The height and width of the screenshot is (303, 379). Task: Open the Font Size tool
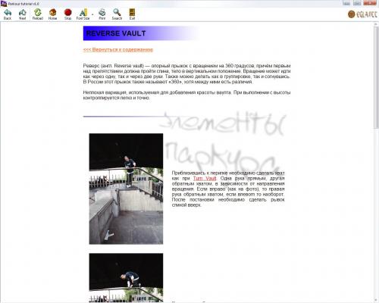click(x=83, y=14)
